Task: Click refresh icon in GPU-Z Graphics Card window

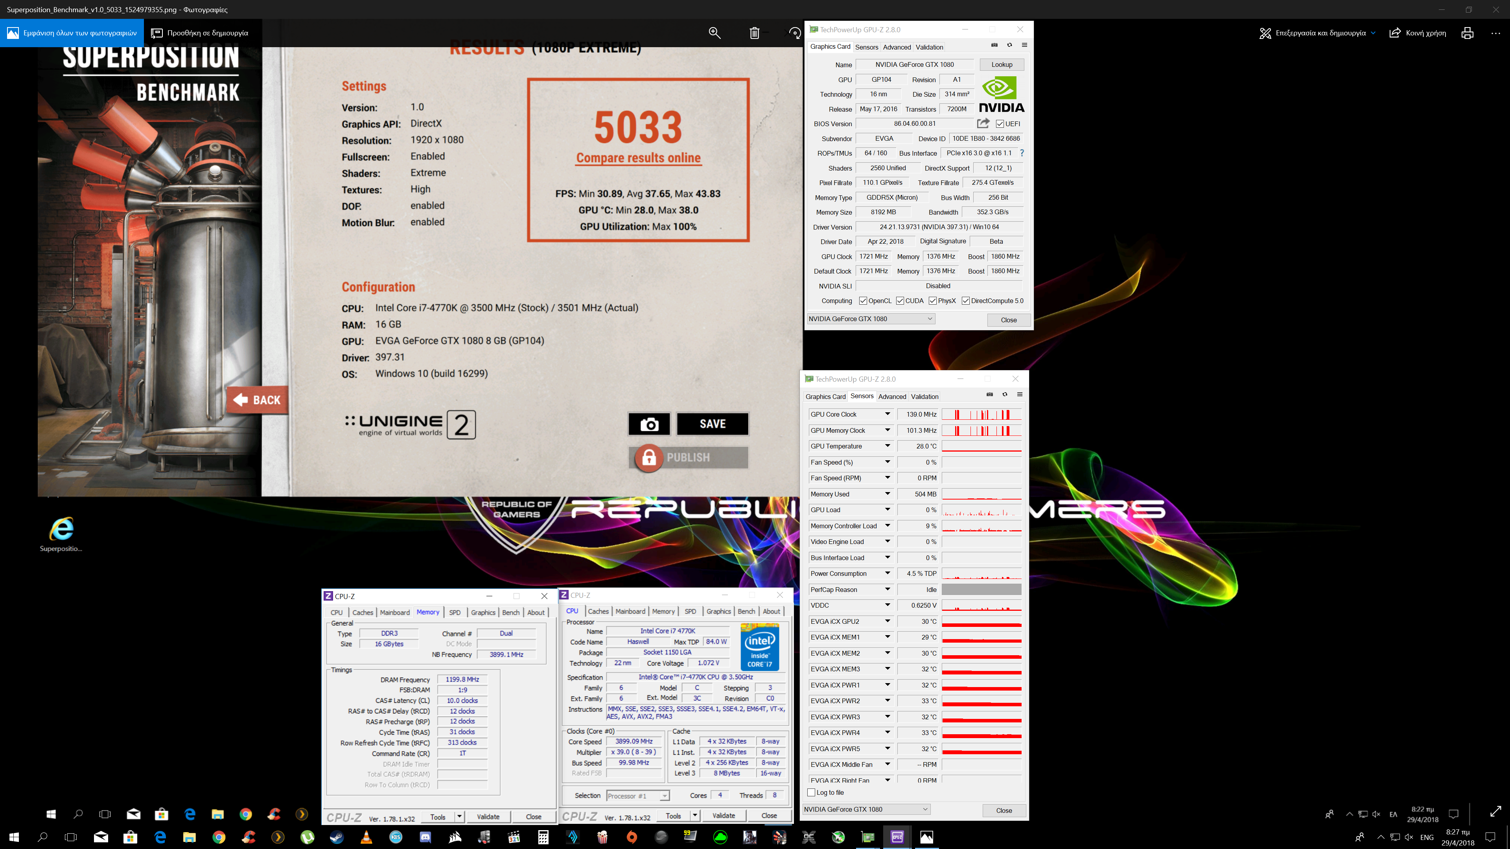Action: point(1009,45)
